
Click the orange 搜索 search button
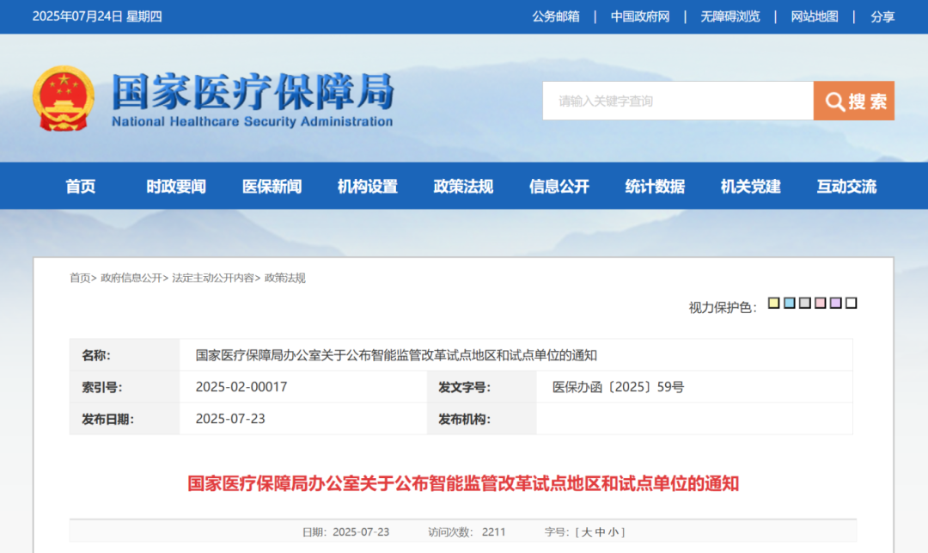click(x=854, y=101)
